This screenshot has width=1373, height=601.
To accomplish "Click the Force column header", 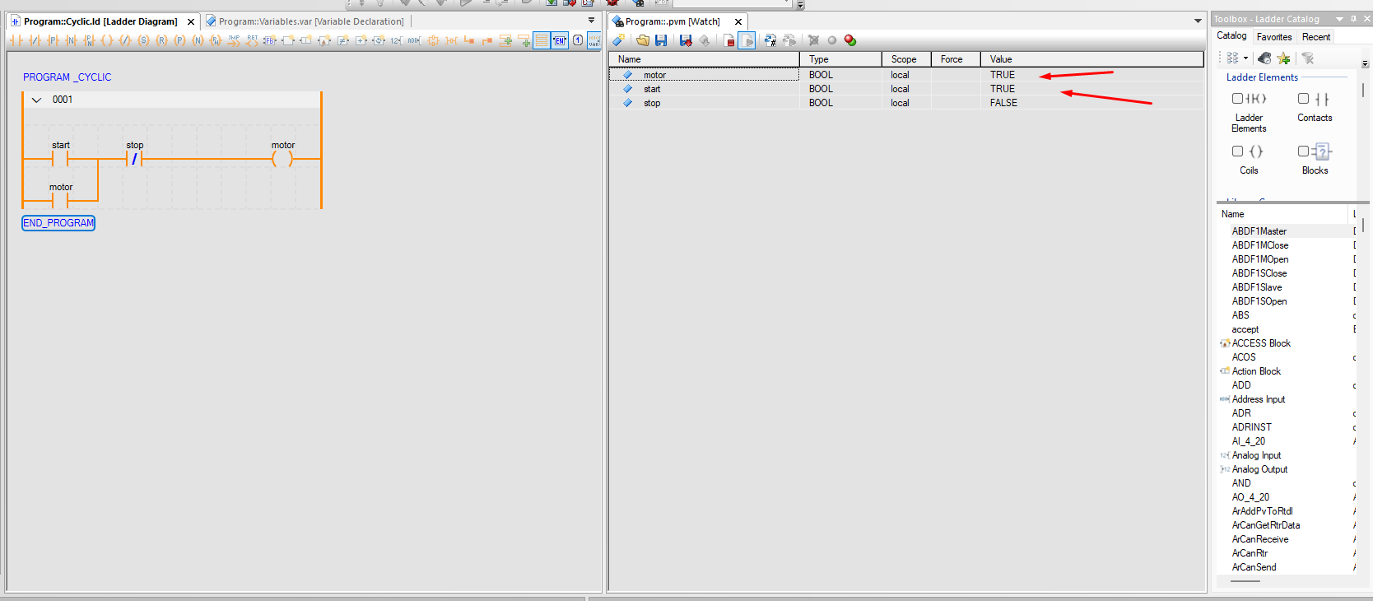I will point(956,59).
